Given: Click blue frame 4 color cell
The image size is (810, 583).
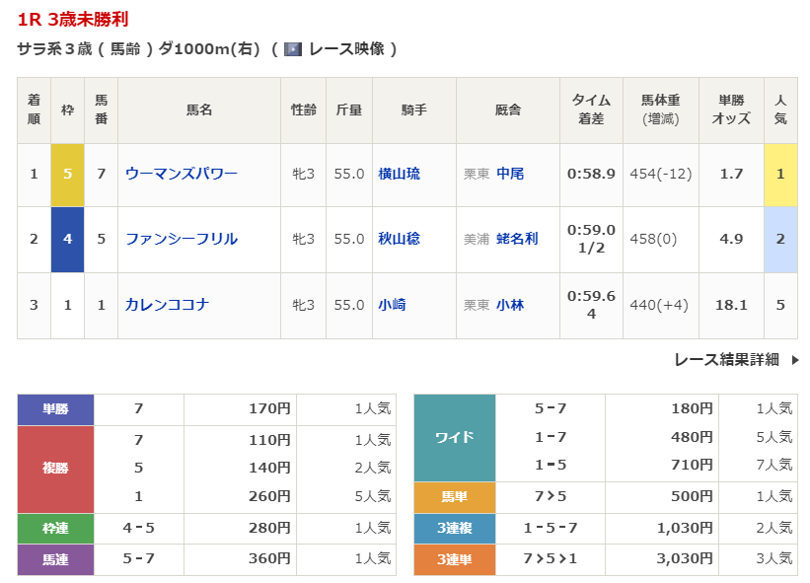Looking at the screenshot, I should click(68, 239).
